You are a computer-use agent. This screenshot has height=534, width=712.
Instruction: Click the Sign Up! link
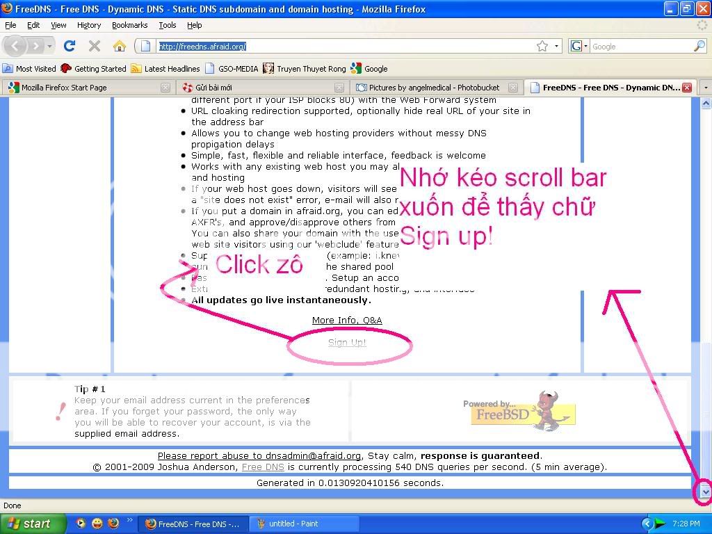click(x=347, y=342)
